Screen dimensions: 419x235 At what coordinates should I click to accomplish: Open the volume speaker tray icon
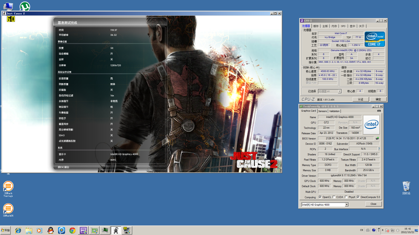(398, 230)
